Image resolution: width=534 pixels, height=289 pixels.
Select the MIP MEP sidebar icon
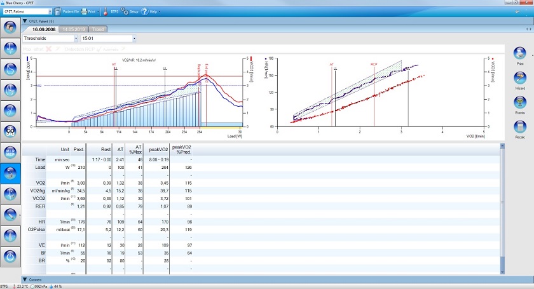click(x=11, y=152)
